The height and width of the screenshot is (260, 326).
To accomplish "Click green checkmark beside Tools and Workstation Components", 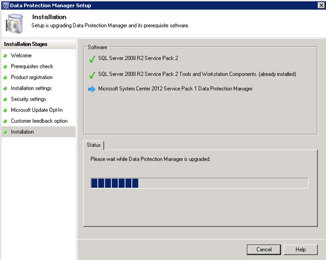I will click(x=92, y=75).
